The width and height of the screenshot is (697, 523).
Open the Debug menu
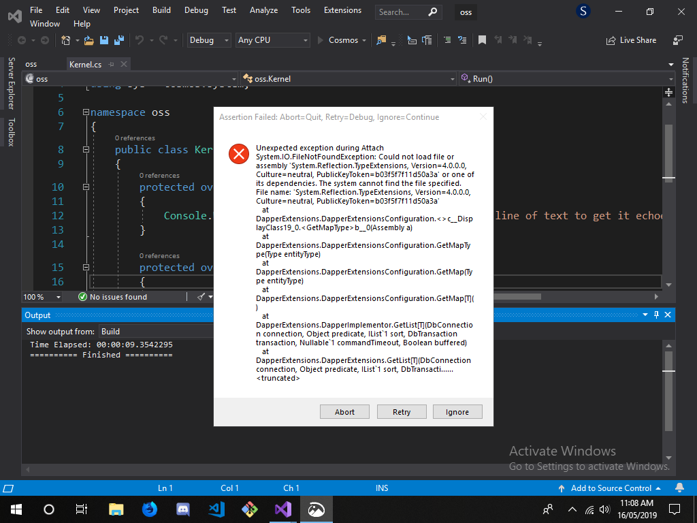click(x=196, y=10)
